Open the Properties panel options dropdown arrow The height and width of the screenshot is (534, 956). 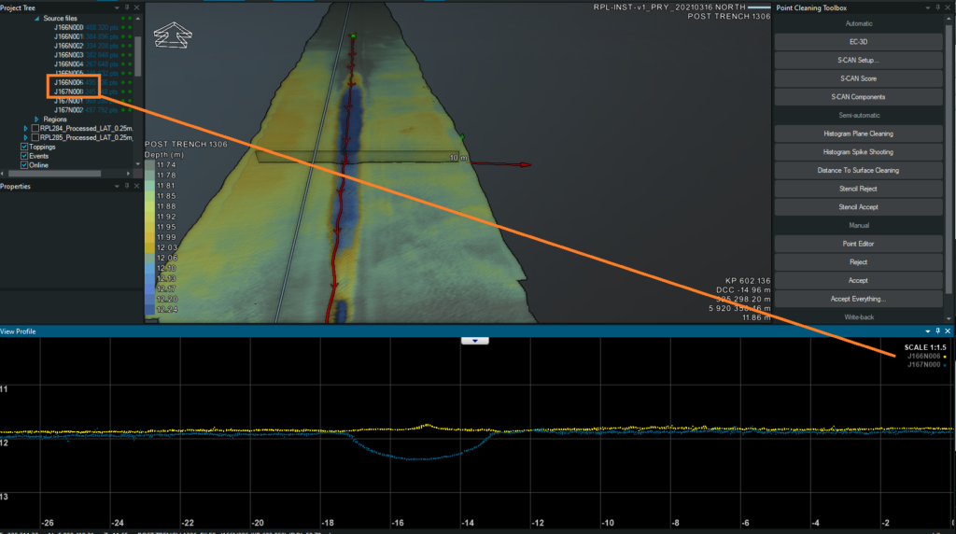point(117,187)
